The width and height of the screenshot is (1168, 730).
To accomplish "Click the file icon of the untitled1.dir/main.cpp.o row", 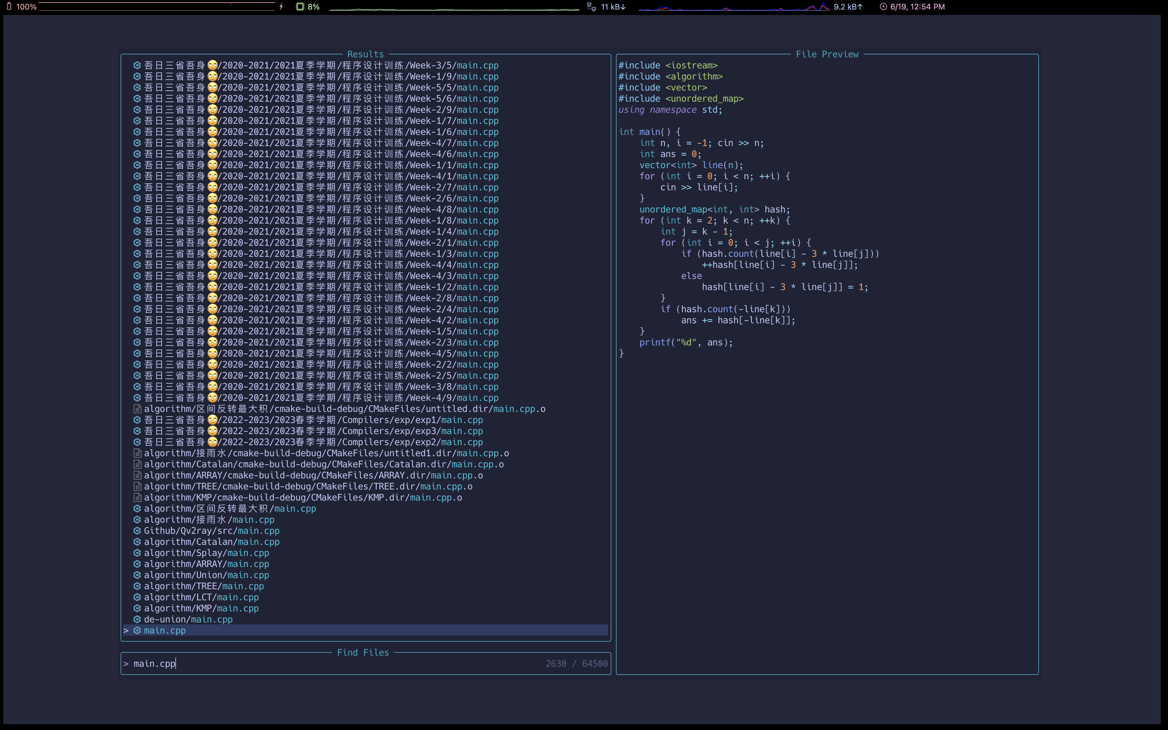I will 137,453.
